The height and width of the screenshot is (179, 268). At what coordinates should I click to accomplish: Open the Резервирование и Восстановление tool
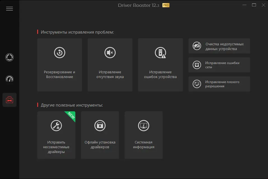[59, 65]
